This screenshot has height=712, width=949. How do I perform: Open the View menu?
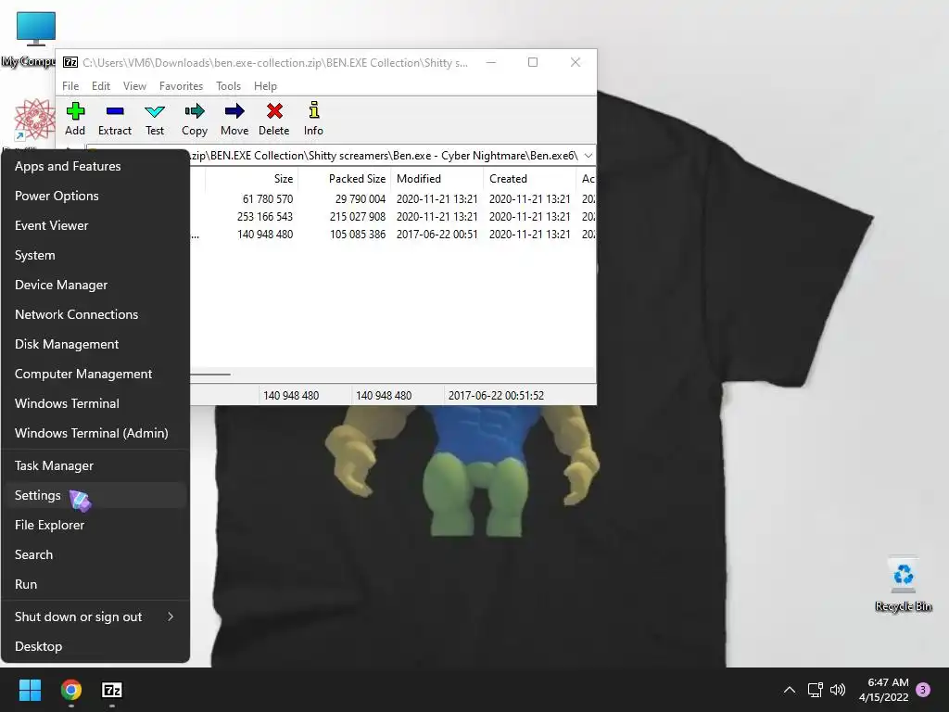134,86
